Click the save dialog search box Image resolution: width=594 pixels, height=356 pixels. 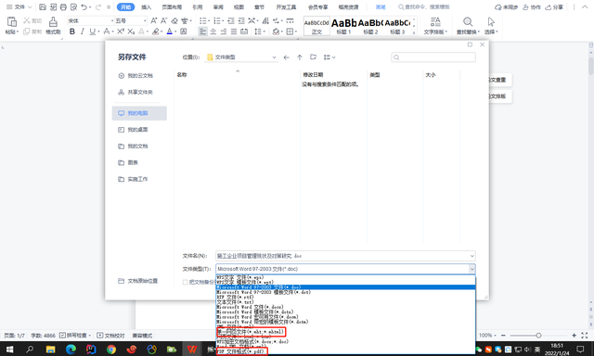coord(433,57)
